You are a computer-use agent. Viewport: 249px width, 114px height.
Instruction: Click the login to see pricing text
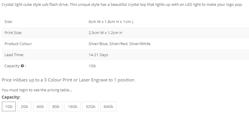pos(37,90)
